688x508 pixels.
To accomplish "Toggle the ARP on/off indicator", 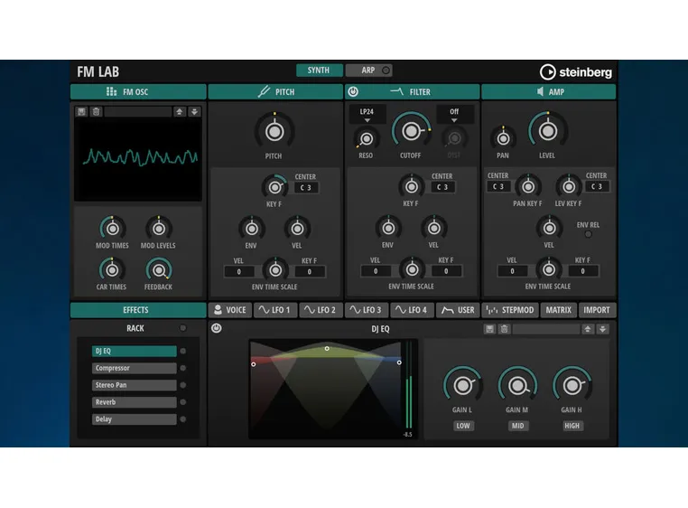I will [386, 71].
